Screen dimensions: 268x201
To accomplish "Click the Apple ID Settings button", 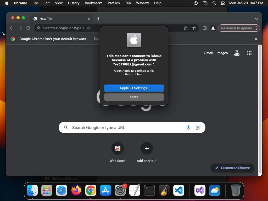I will coord(134,88).
